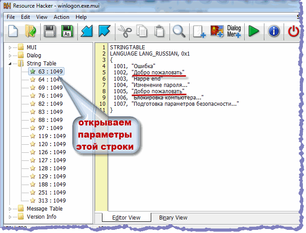Select string table entry 127 : 1049
The height and width of the screenshot is (233, 306).
tap(52, 160)
